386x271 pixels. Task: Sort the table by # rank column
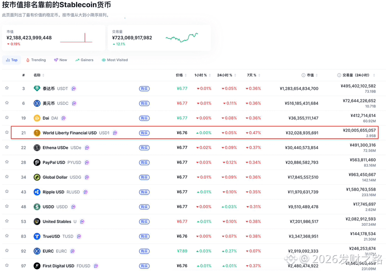[x=23, y=75]
